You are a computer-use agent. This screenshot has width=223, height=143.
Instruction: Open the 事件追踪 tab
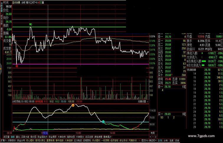(x=60, y=141)
